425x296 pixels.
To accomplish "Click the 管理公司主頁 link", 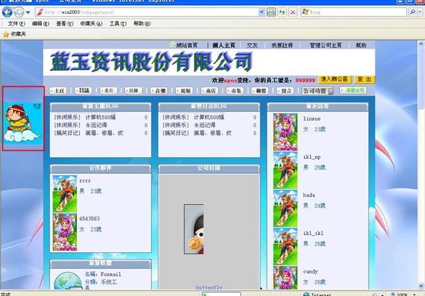I will (x=325, y=46).
